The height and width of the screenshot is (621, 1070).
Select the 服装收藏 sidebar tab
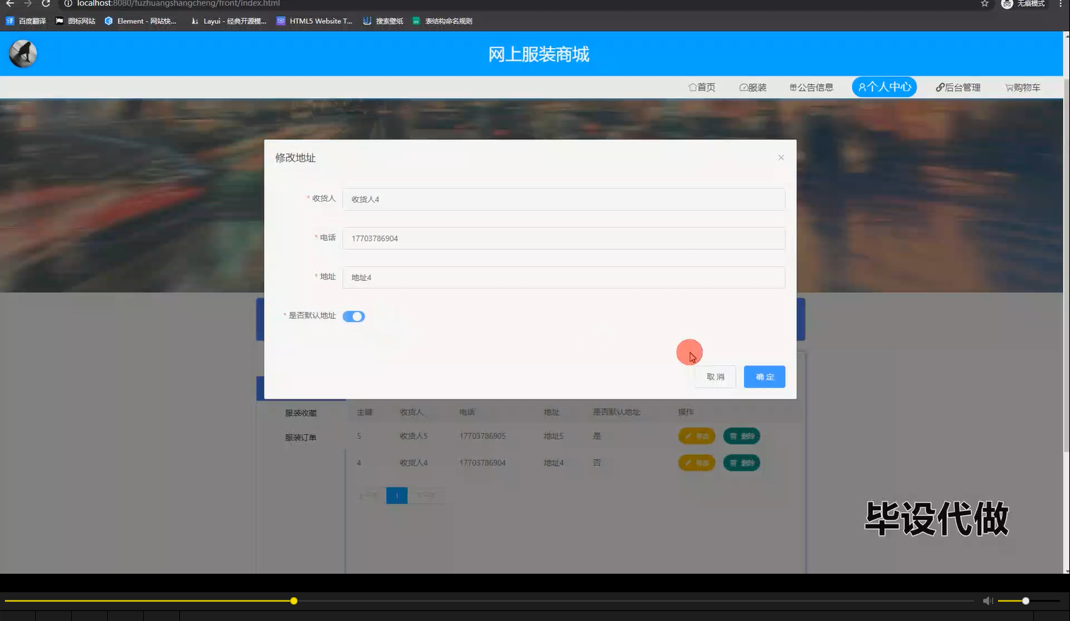[299, 411]
